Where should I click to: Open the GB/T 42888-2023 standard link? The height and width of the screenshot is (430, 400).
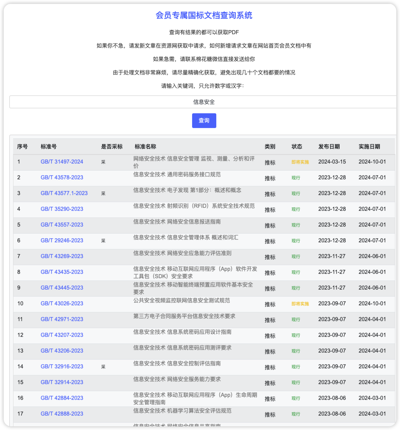[x=62, y=414]
